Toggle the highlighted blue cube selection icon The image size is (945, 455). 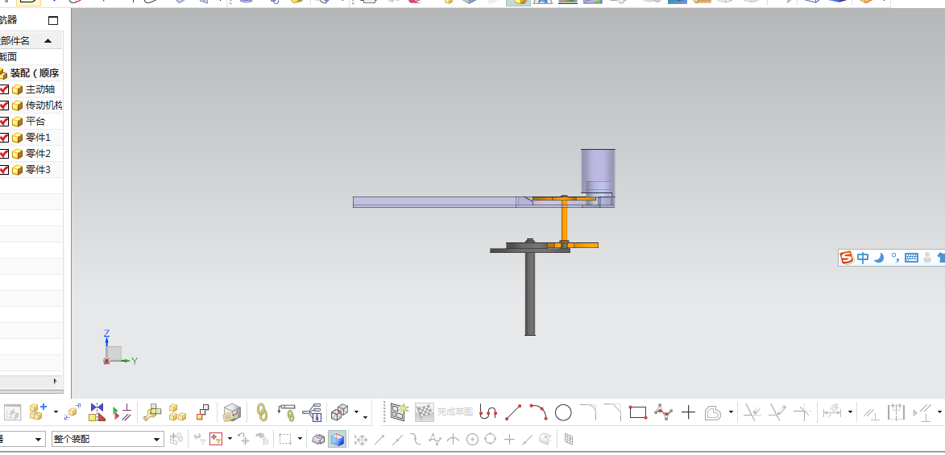338,439
